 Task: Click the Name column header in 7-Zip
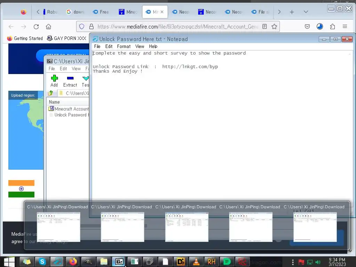54,102
